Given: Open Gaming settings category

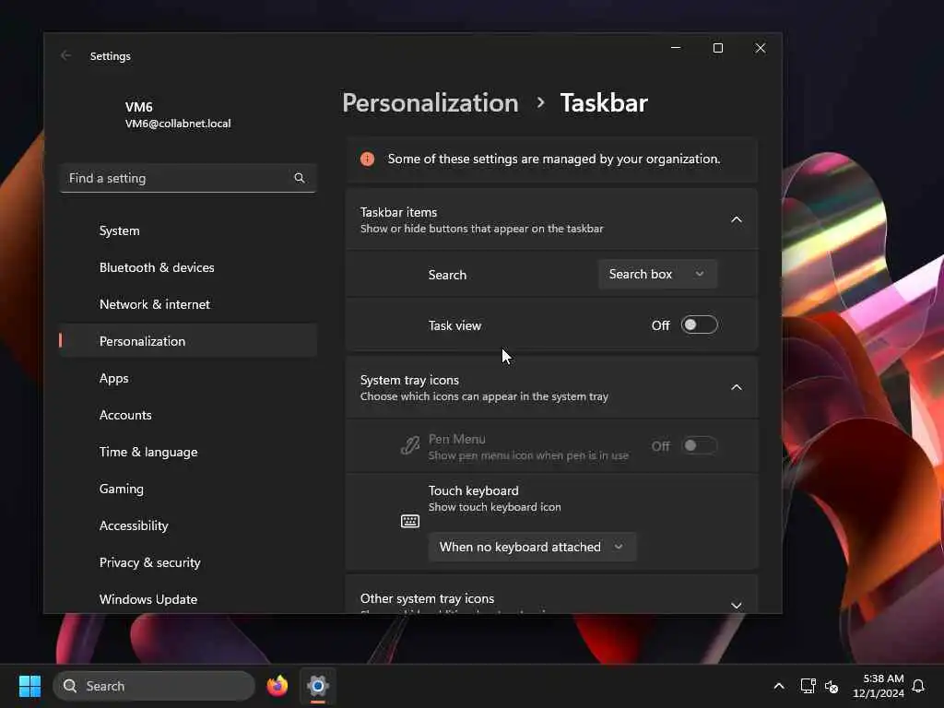Looking at the screenshot, I should point(188,489).
